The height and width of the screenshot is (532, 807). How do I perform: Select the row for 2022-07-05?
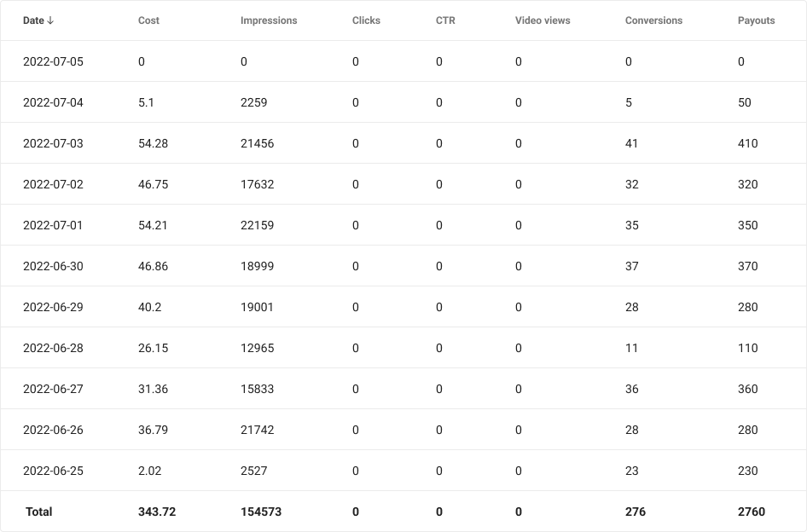coord(53,61)
